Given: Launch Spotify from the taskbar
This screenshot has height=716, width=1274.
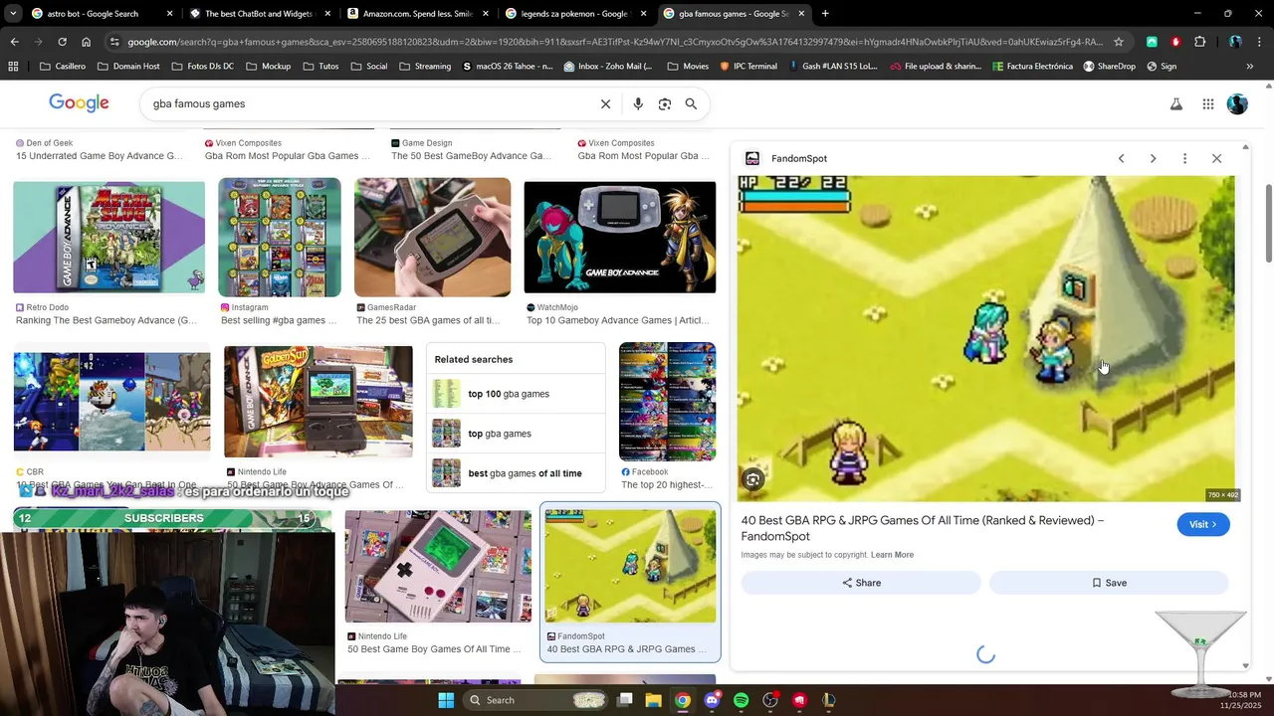Looking at the screenshot, I should 741,700.
